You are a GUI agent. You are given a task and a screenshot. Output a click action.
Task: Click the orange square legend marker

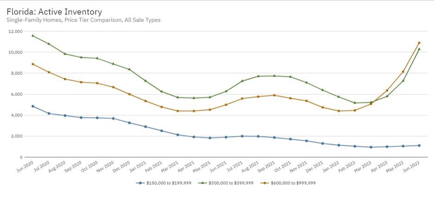[x=266, y=183]
